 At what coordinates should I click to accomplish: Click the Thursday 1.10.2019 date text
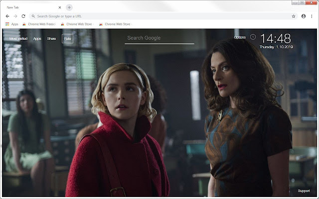(x=276, y=47)
